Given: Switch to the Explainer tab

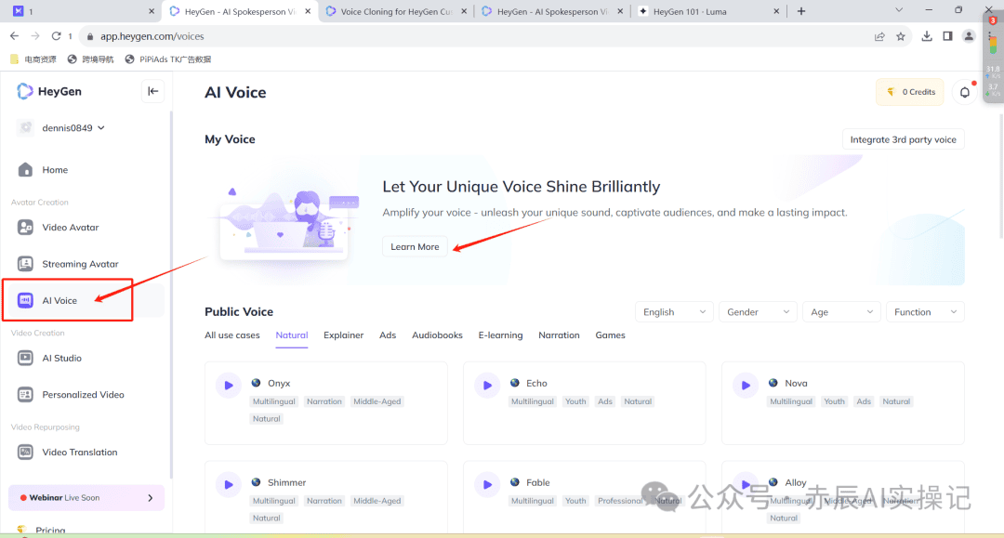Looking at the screenshot, I should click(x=343, y=335).
